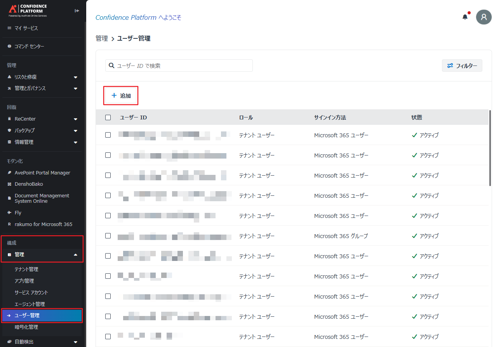Click the 管理 section icon in sidebar
This screenshot has width=494, height=347.
coord(9,255)
